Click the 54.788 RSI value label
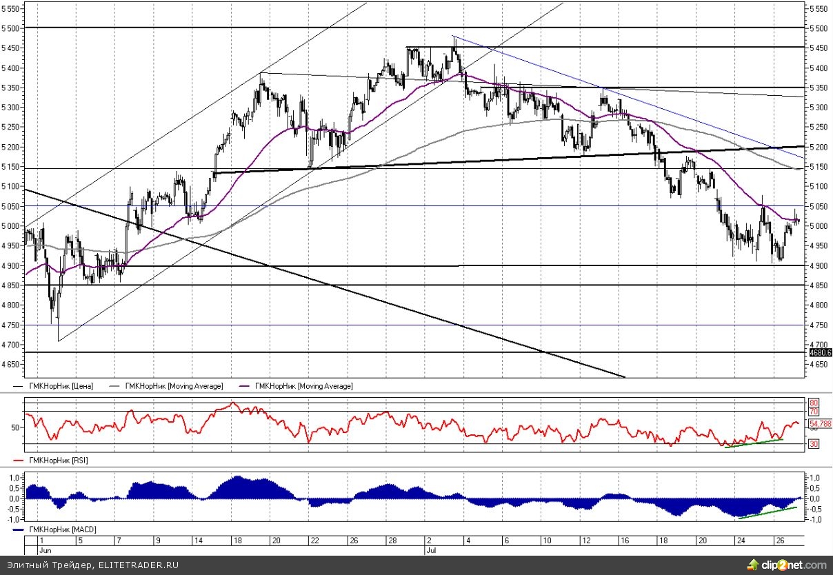 [x=820, y=423]
